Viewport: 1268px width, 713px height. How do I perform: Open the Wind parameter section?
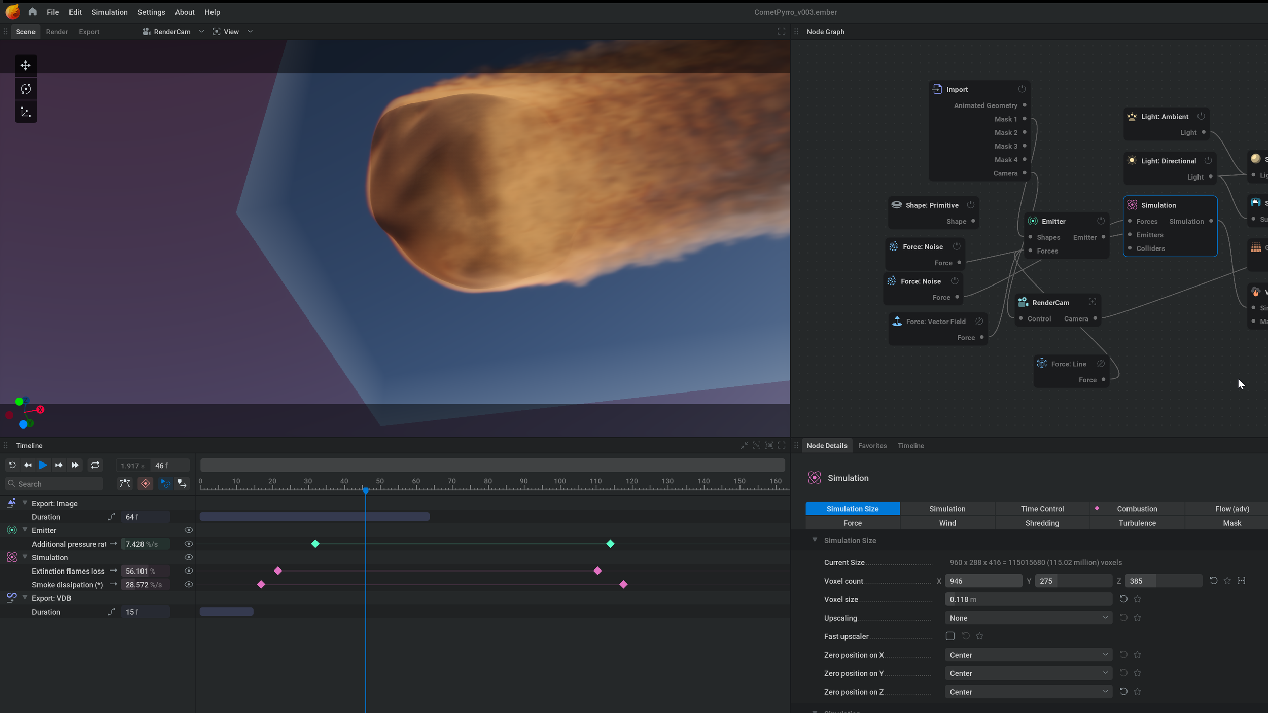[x=947, y=523]
